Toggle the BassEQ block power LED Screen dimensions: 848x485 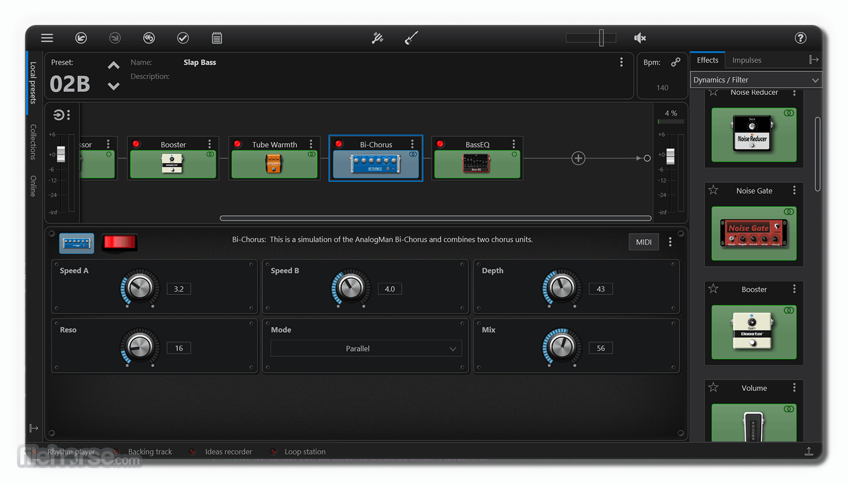[x=440, y=144]
